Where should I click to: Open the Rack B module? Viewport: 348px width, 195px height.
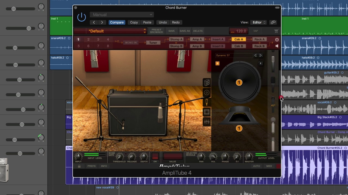pos(259,46)
